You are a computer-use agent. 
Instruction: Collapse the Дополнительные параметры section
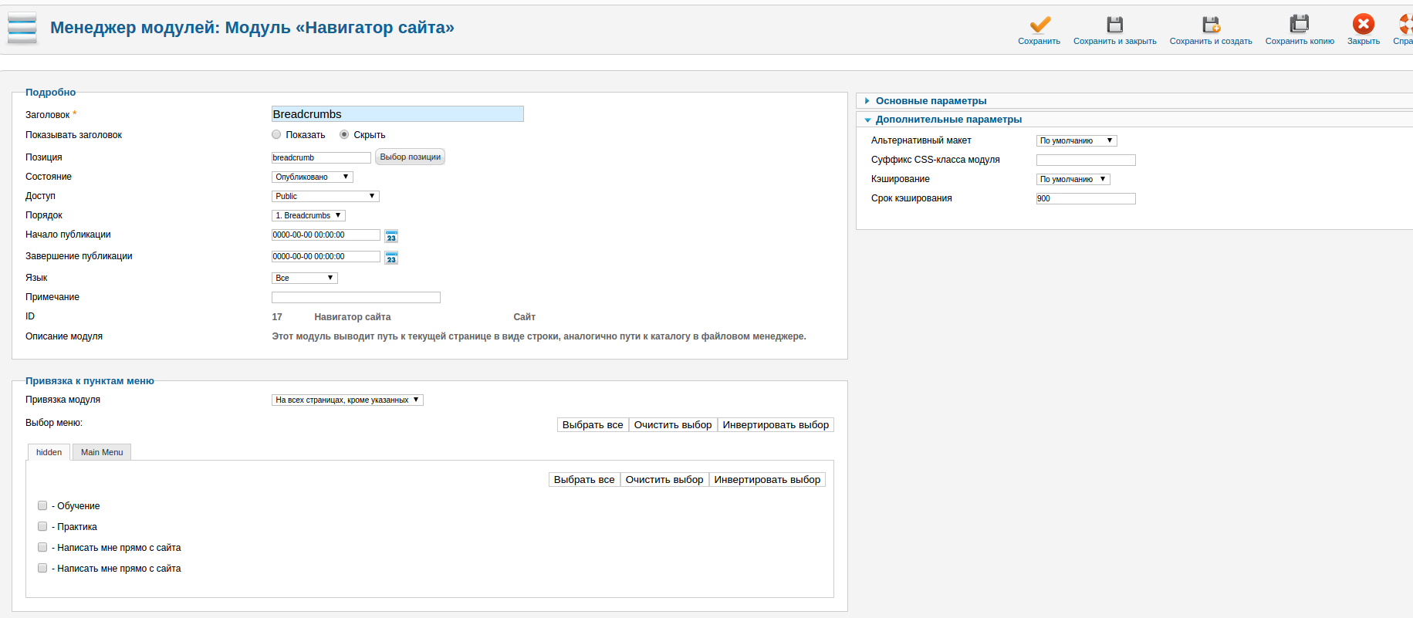(948, 120)
